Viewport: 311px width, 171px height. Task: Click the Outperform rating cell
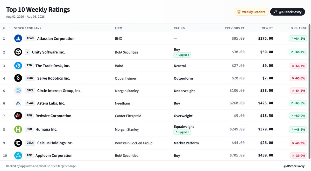click(183, 78)
